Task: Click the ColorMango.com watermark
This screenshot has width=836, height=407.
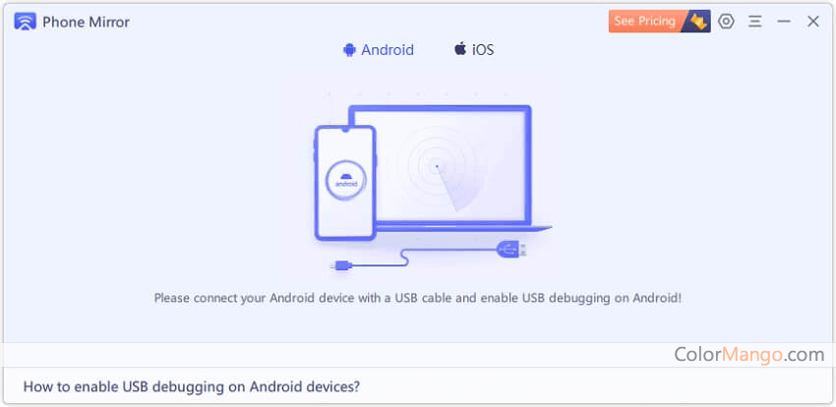Action: coord(749,354)
